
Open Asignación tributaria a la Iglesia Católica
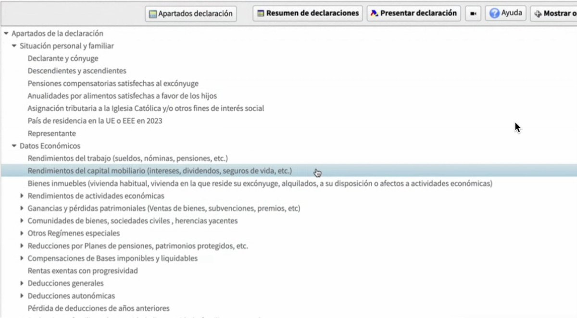(146, 109)
